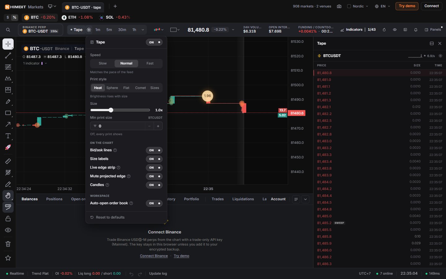This screenshot has width=446, height=279.
Task: Click Reset to defaults
Action: (107, 217)
